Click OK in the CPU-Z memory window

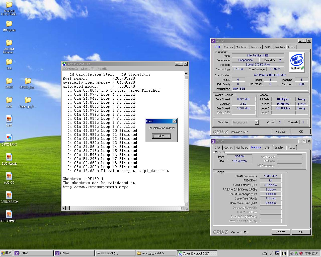[301, 232]
